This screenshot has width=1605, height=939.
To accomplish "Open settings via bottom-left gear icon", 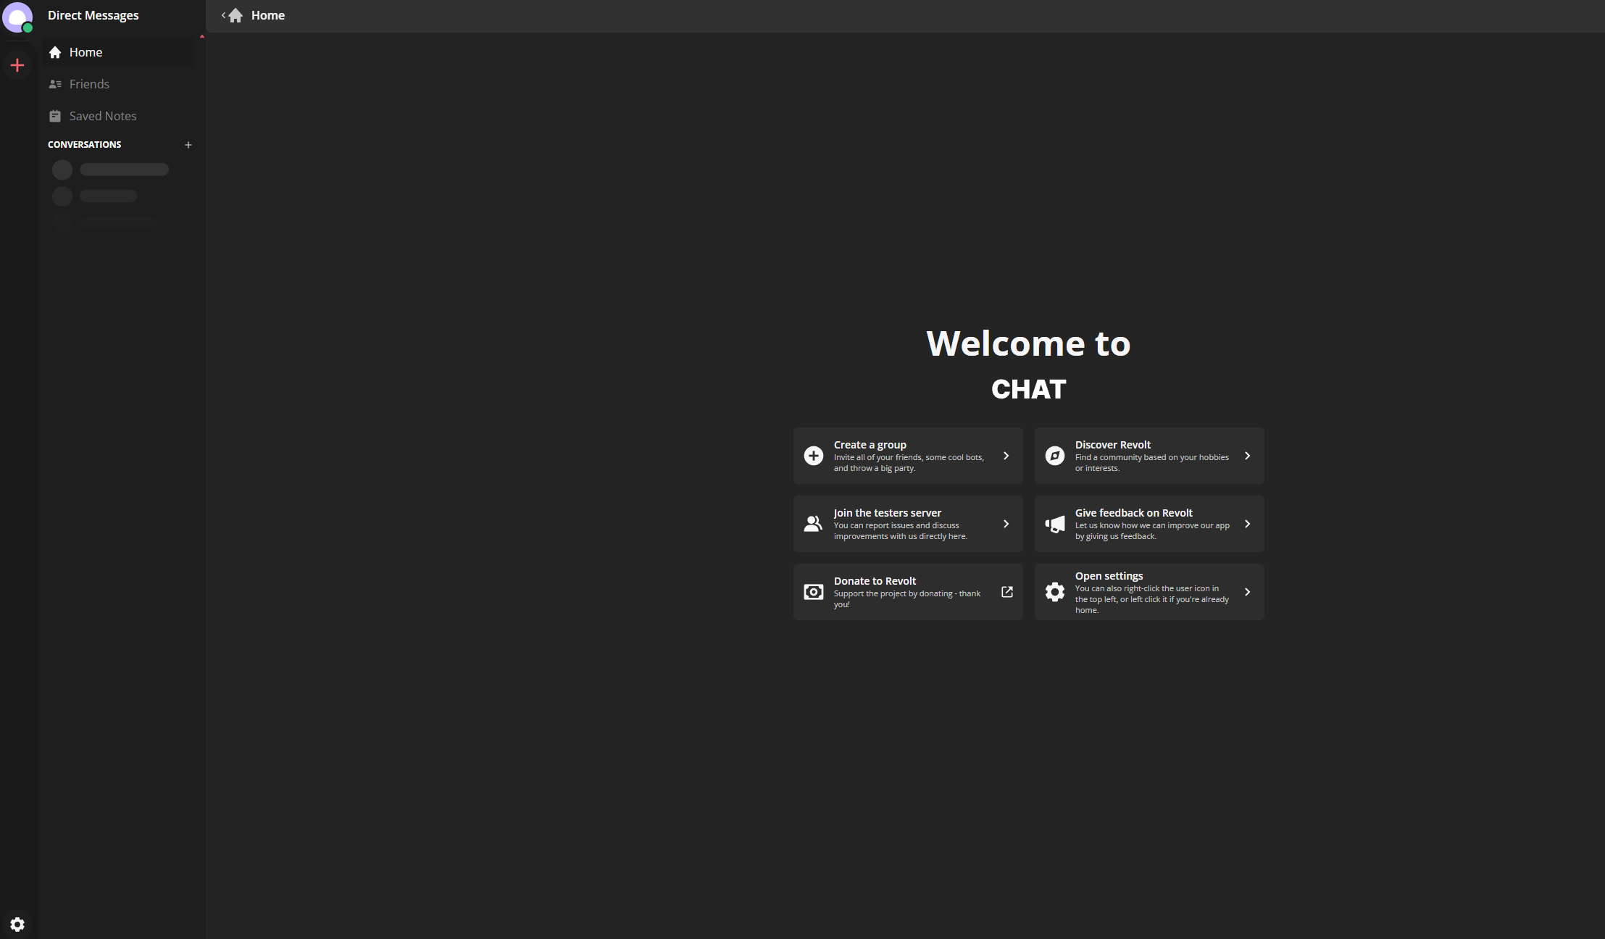I will tap(17, 924).
